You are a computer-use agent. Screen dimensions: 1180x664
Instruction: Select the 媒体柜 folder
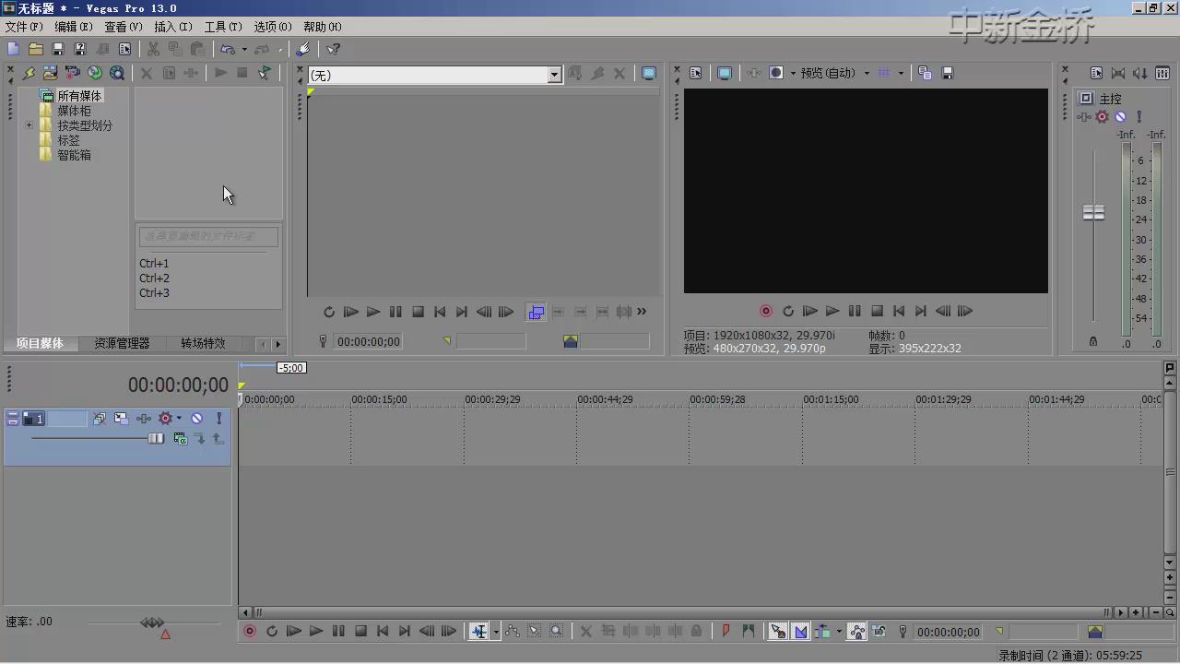(75, 111)
